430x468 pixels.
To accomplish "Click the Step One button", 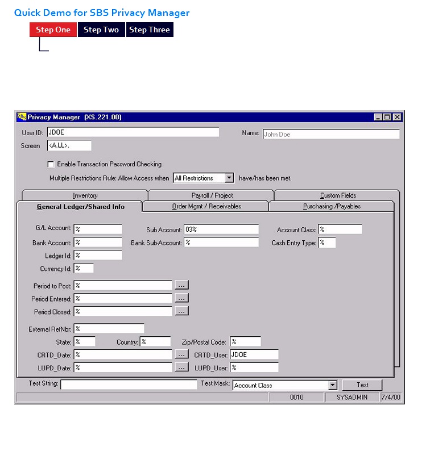I will pyautogui.click(x=53, y=30).
